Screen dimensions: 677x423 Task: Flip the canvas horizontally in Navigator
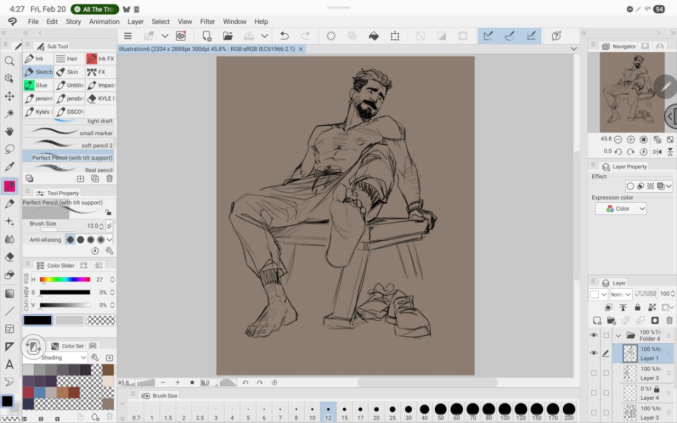click(x=657, y=152)
